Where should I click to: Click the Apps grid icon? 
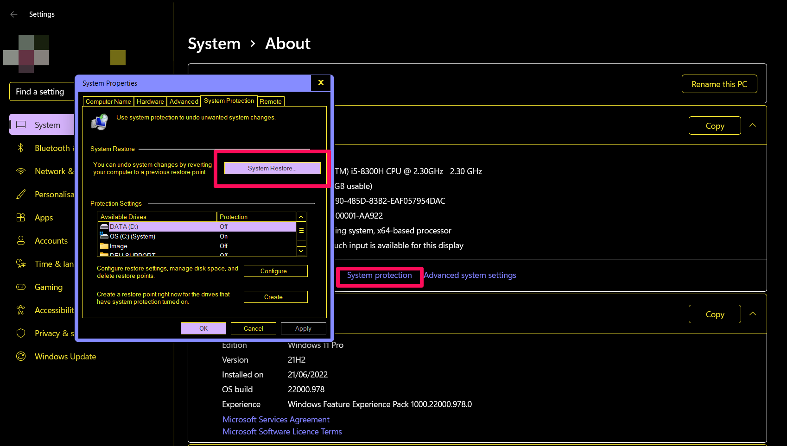point(21,218)
